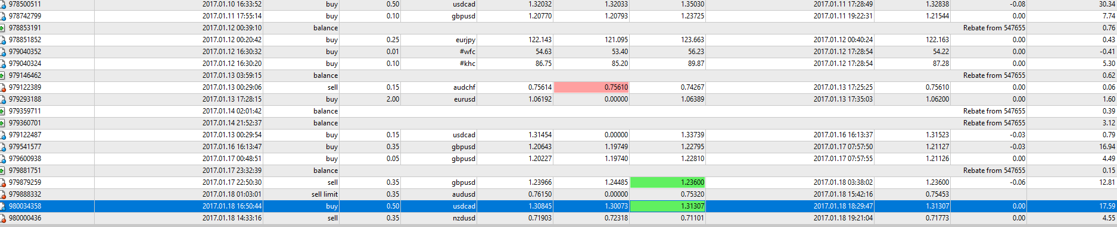Click the #wfc symbol cell
Viewport: 1117px width, 227px height.
click(x=468, y=52)
